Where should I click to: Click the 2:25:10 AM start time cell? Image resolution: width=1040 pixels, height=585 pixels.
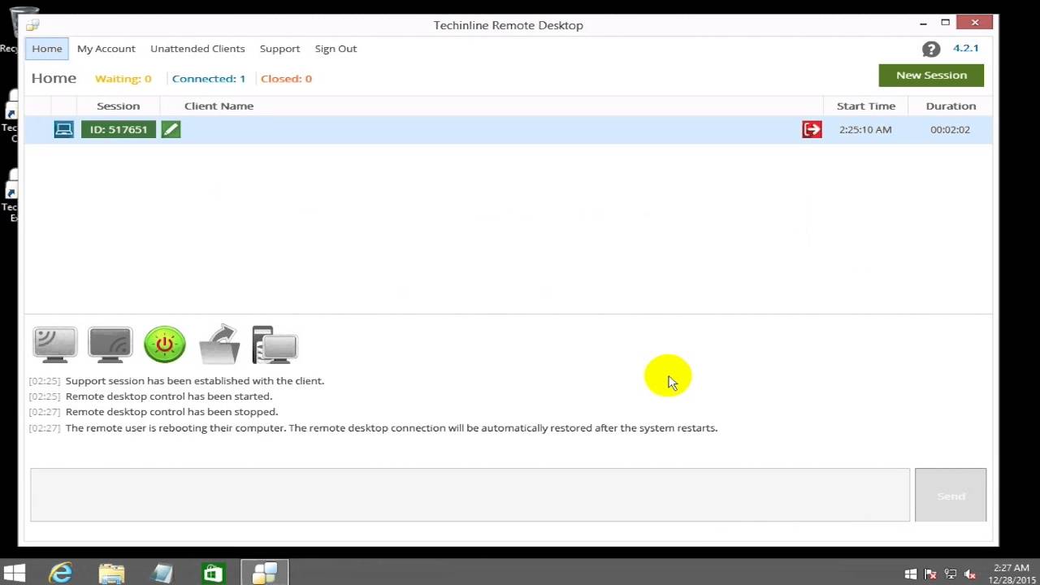click(865, 129)
